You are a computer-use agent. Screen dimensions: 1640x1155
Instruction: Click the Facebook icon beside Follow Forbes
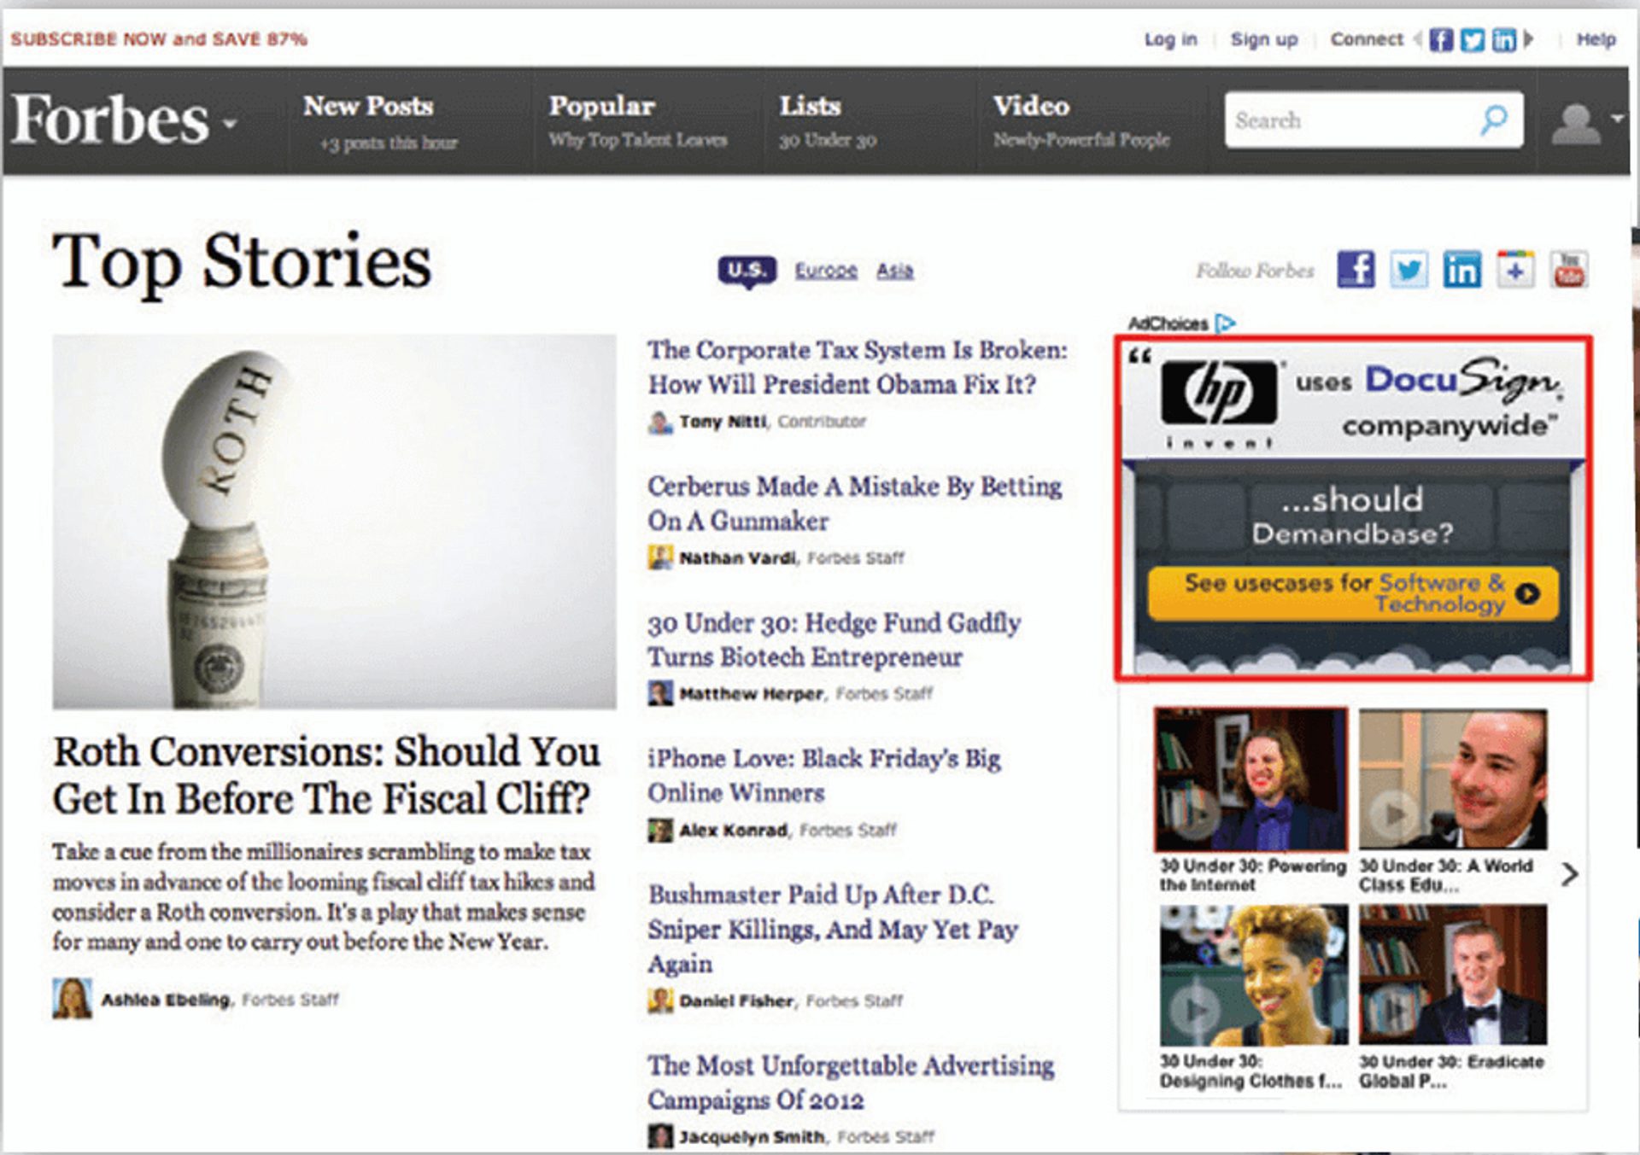pos(1356,270)
